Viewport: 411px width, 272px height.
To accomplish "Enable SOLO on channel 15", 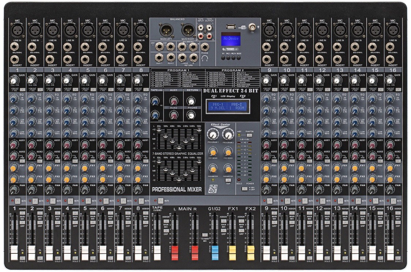I will tap(380, 258).
